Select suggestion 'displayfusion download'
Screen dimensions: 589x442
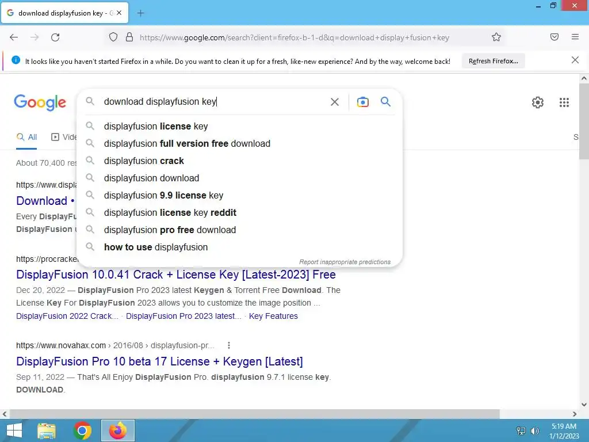coord(239,178)
